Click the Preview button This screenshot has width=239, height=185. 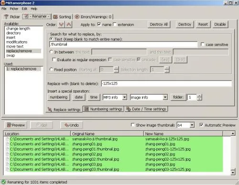[16, 125]
